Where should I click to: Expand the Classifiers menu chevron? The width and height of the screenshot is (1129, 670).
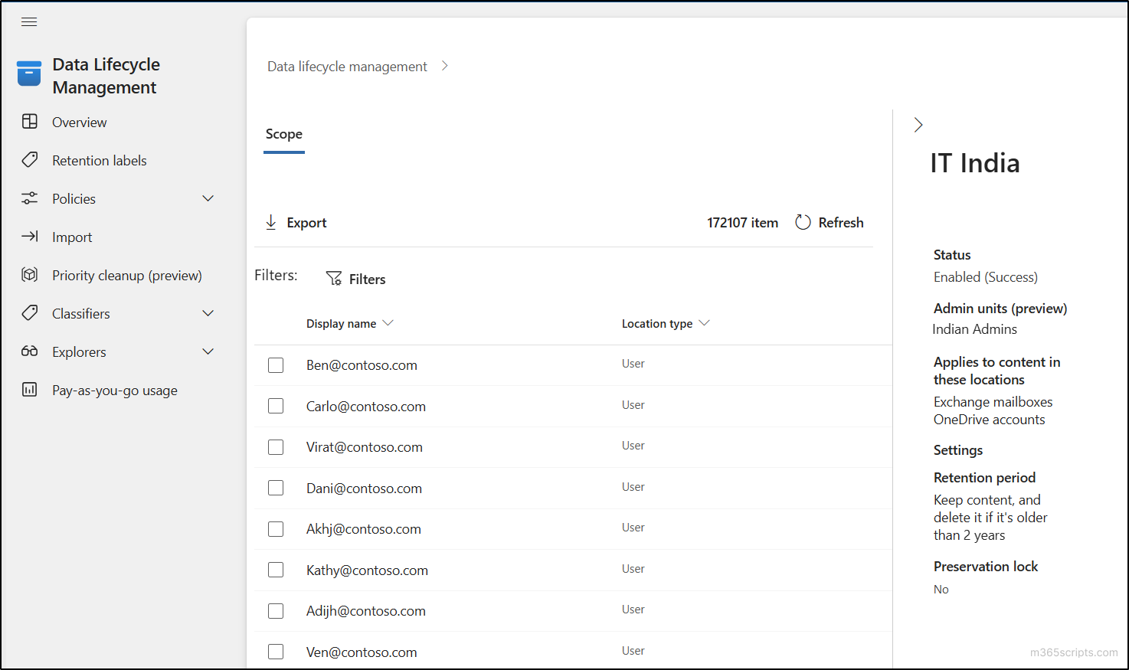[208, 313]
